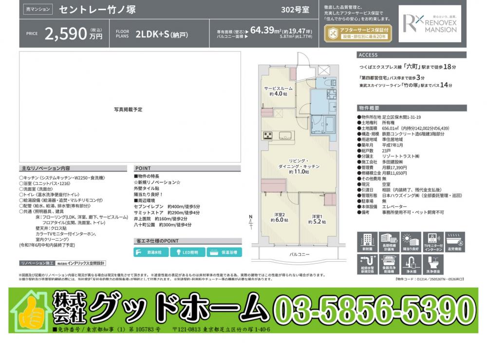Click the 竹の塚 駅までバス14分 line
Viewport: 487px width, 343px height.
[406, 85]
